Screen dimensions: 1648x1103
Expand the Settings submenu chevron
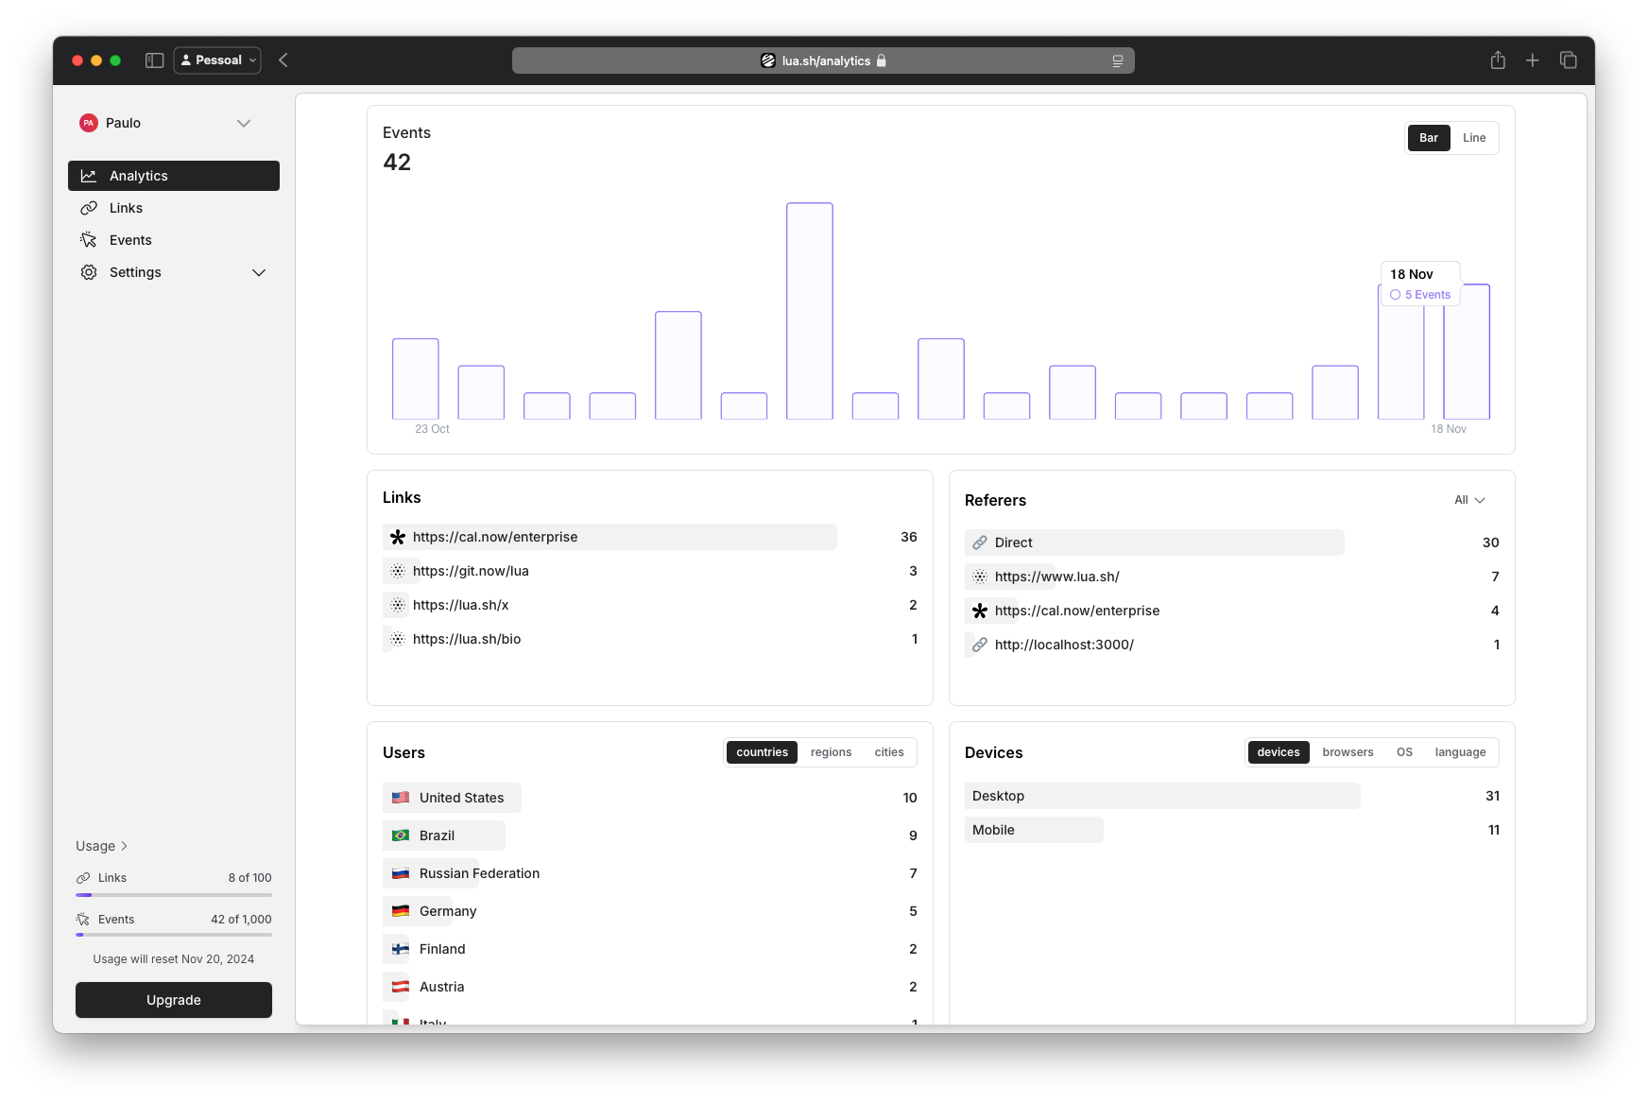coord(259,272)
